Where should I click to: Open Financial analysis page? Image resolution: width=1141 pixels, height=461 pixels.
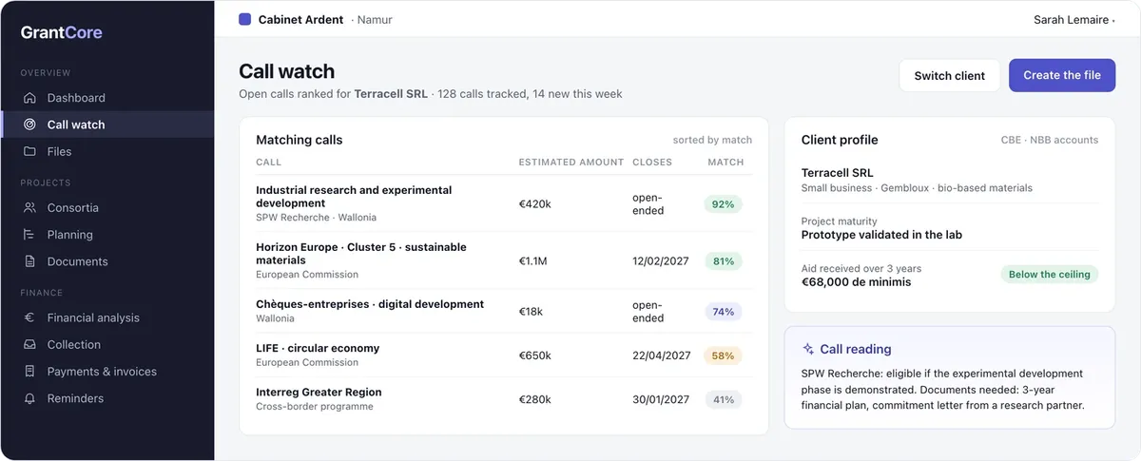click(x=107, y=317)
